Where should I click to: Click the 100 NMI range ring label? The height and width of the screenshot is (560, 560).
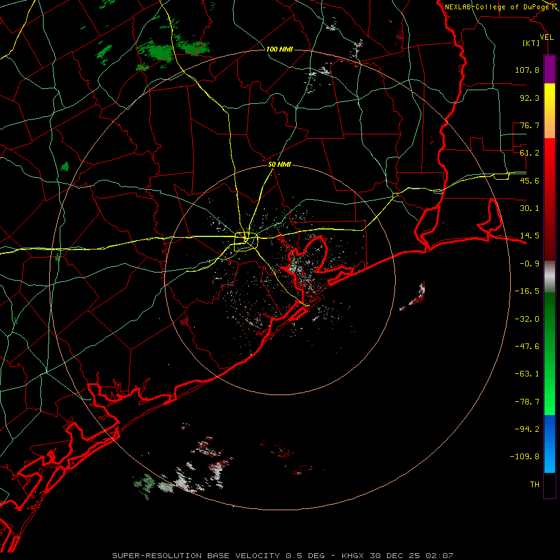(279, 49)
